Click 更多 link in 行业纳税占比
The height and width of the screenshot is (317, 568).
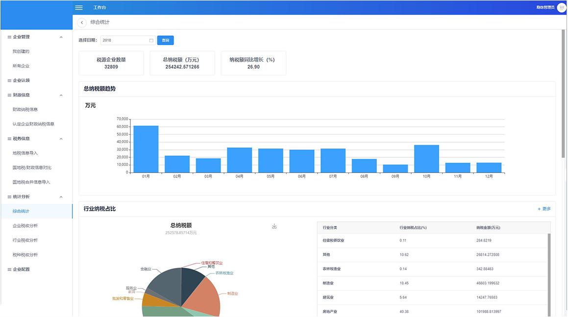pos(546,209)
